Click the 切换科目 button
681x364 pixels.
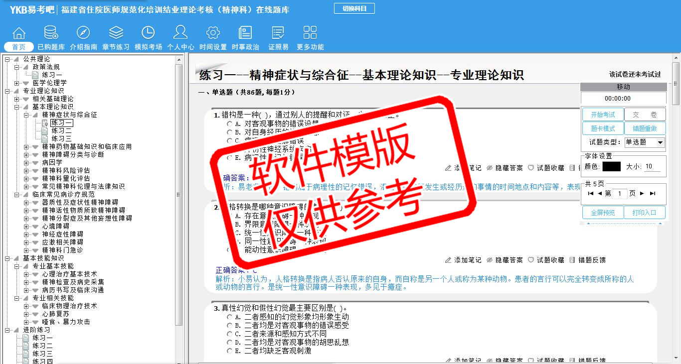click(x=354, y=8)
